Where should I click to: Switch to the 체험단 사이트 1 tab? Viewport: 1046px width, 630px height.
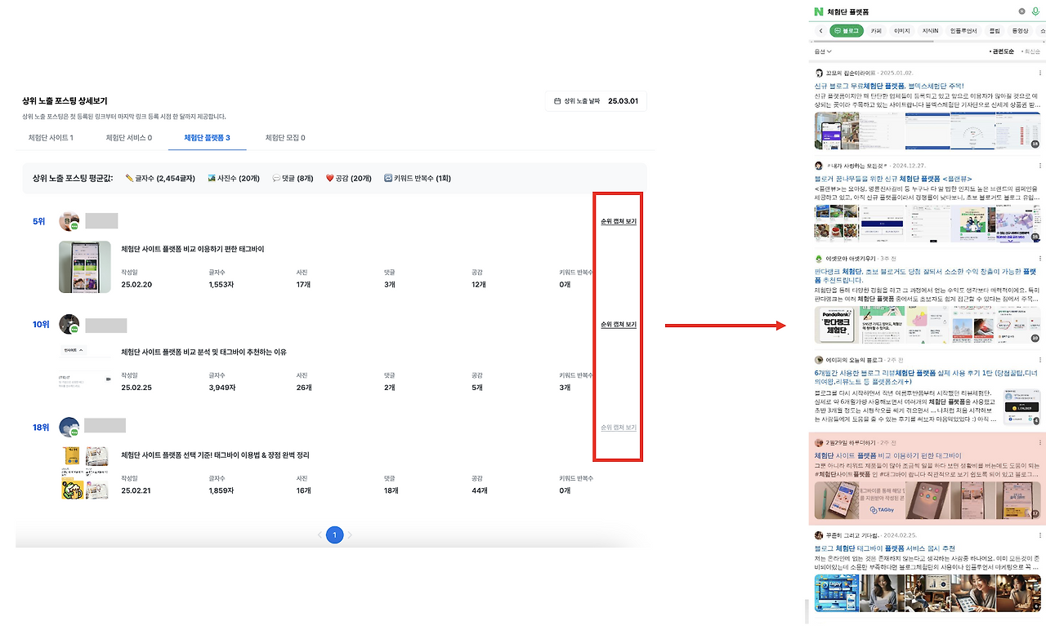pyautogui.click(x=51, y=138)
